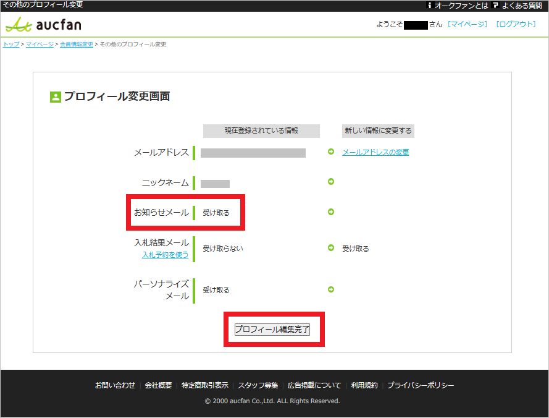549x418 pixels.
Task: Open the よくある質問 link
Action: pyautogui.click(x=522, y=6)
